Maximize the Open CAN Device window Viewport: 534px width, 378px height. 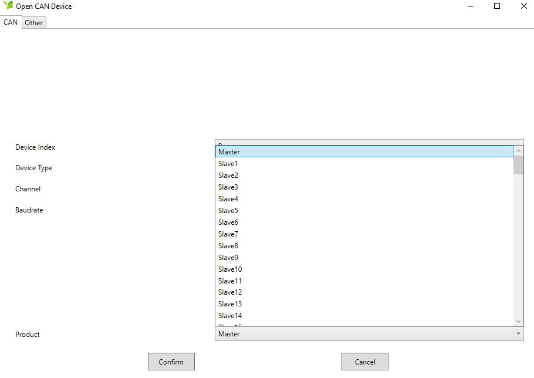pos(497,6)
